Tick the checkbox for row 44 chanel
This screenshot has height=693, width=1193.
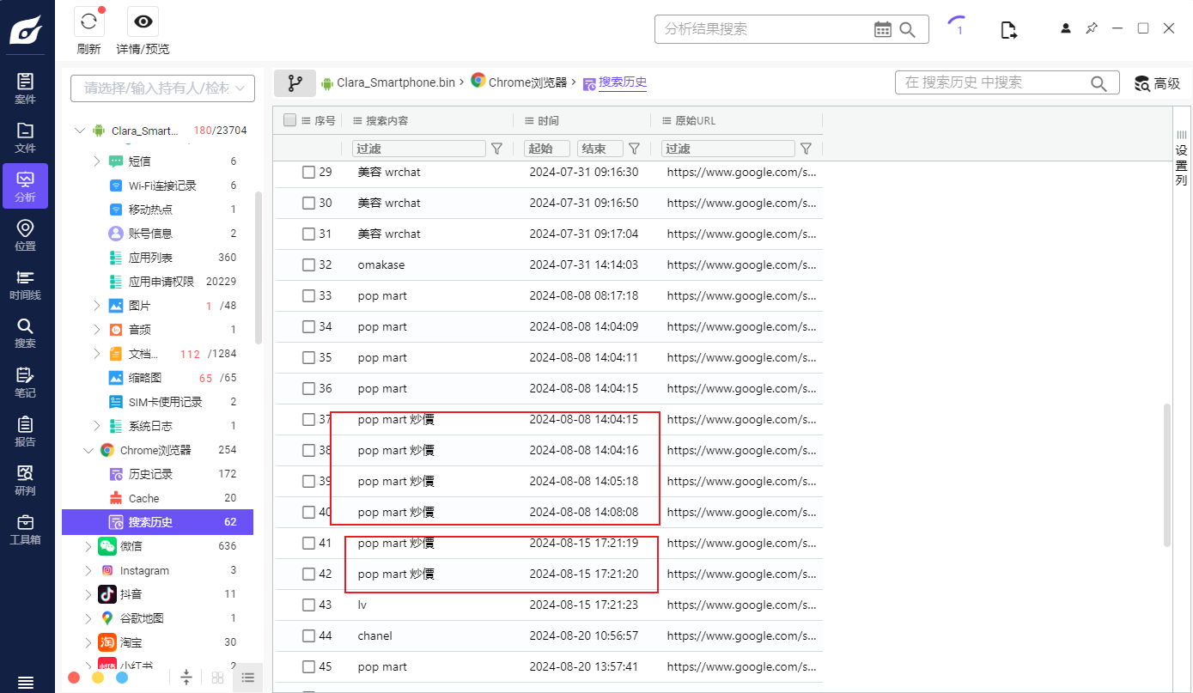click(309, 636)
